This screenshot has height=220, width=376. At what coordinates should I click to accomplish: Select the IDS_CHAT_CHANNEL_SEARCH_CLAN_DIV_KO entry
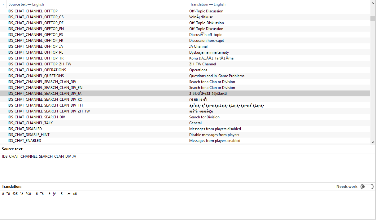click(45, 99)
